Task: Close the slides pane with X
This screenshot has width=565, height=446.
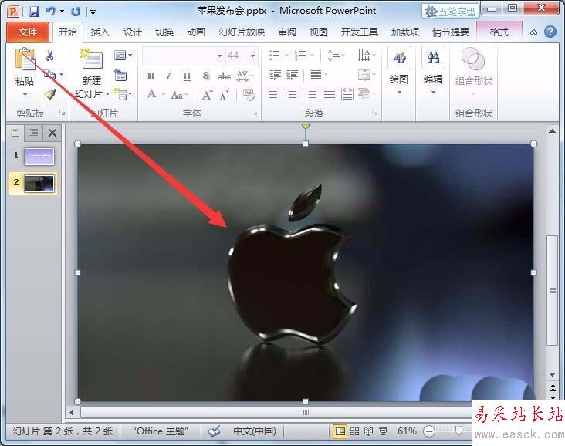Action: click(x=52, y=133)
